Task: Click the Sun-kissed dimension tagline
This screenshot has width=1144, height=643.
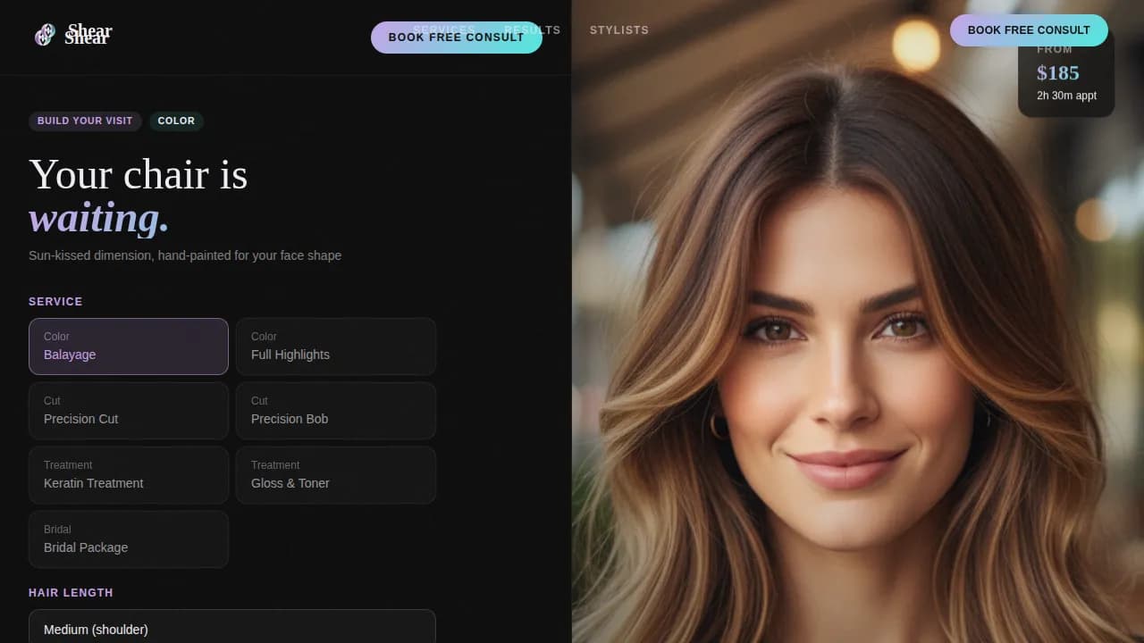Action: click(185, 255)
